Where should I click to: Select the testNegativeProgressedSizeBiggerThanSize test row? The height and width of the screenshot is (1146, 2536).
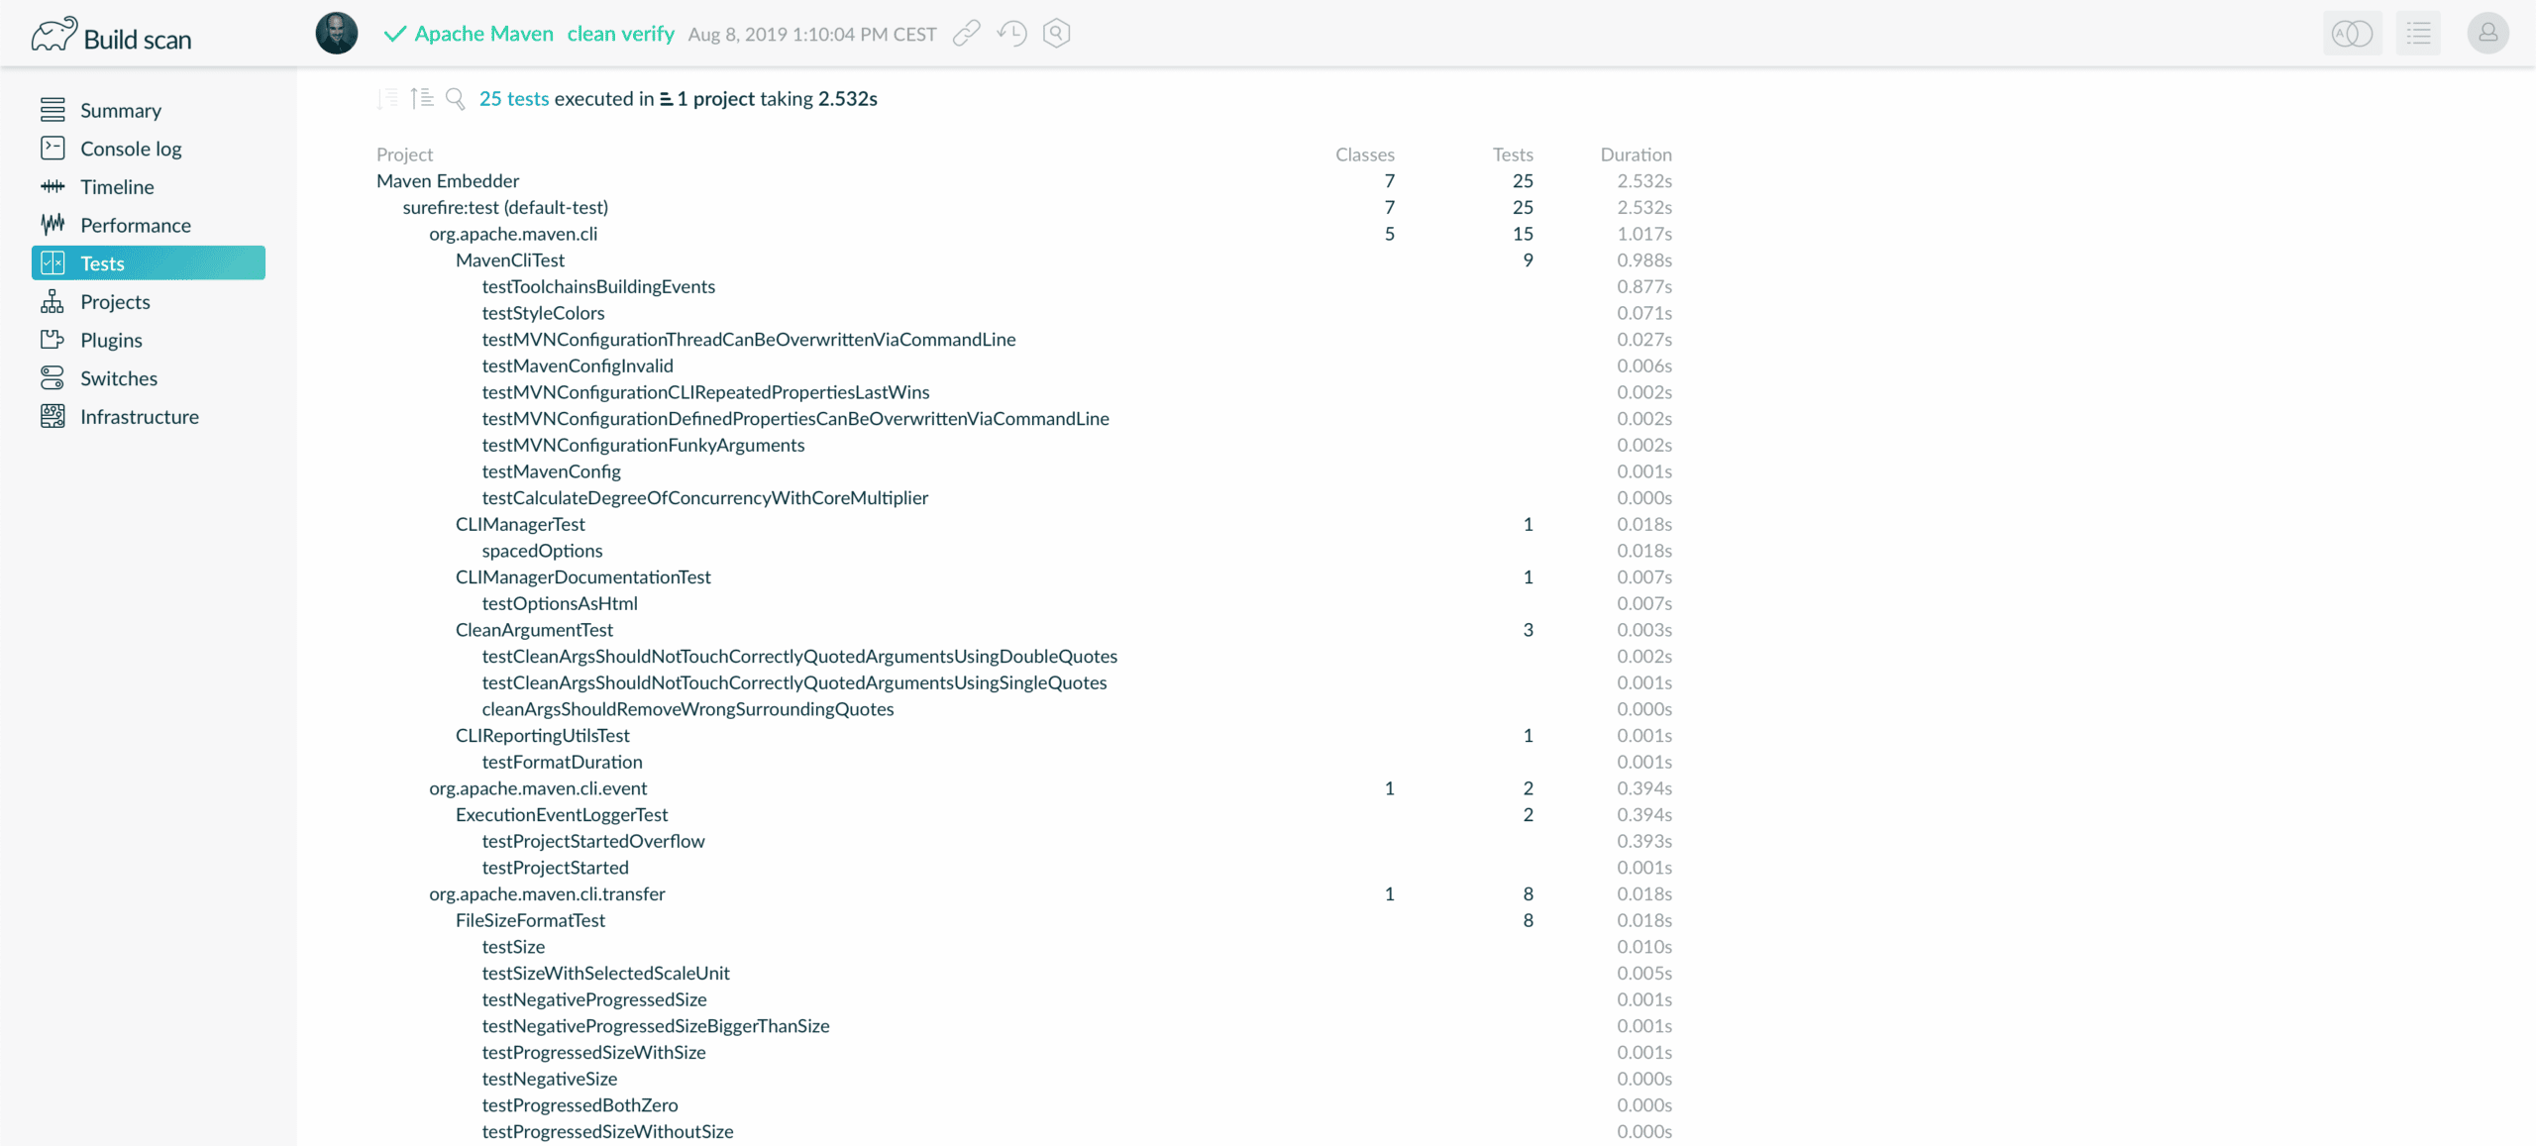pyautogui.click(x=656, y=1026)
